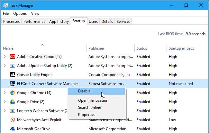Switch to the Performance tab

coord(34,22)
